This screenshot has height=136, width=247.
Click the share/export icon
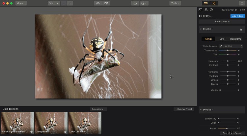tap(241, 3)
